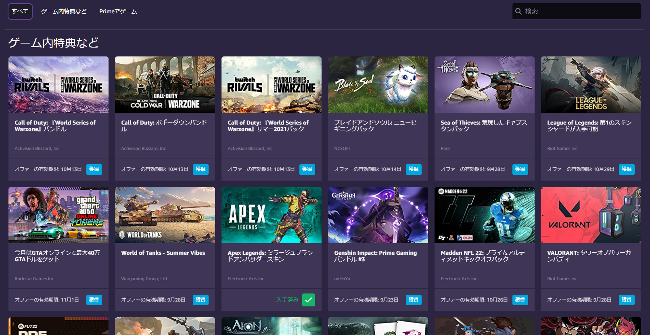Claim Sea of Thieves 荒廃したキャプスタンパック

coord(520,169)
